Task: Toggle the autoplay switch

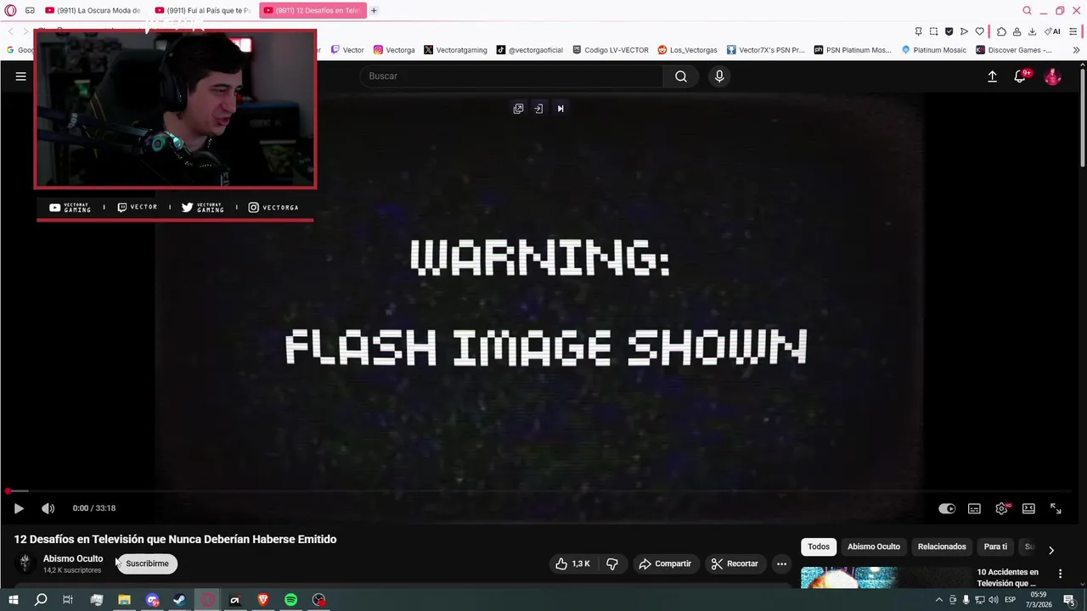Action: [x=947, y=508]
